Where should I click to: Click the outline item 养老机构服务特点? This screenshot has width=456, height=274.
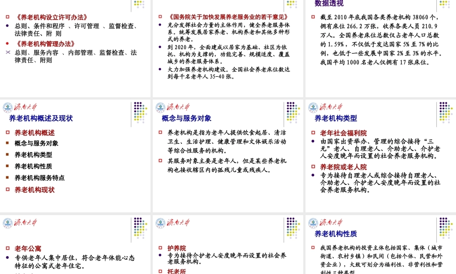[40, 178]
